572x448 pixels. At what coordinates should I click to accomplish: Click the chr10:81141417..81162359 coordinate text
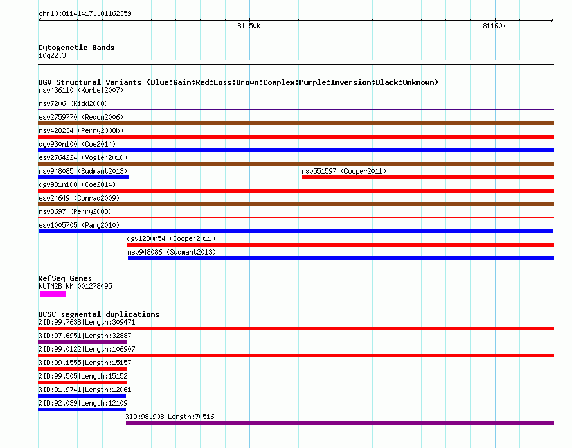click(x=85, y=13)
